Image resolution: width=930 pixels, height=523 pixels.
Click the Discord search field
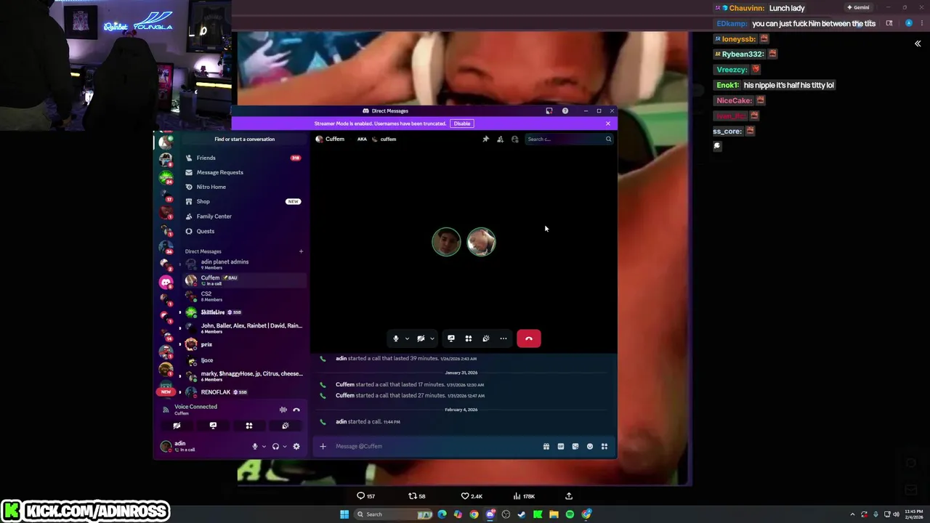(570, 139)
